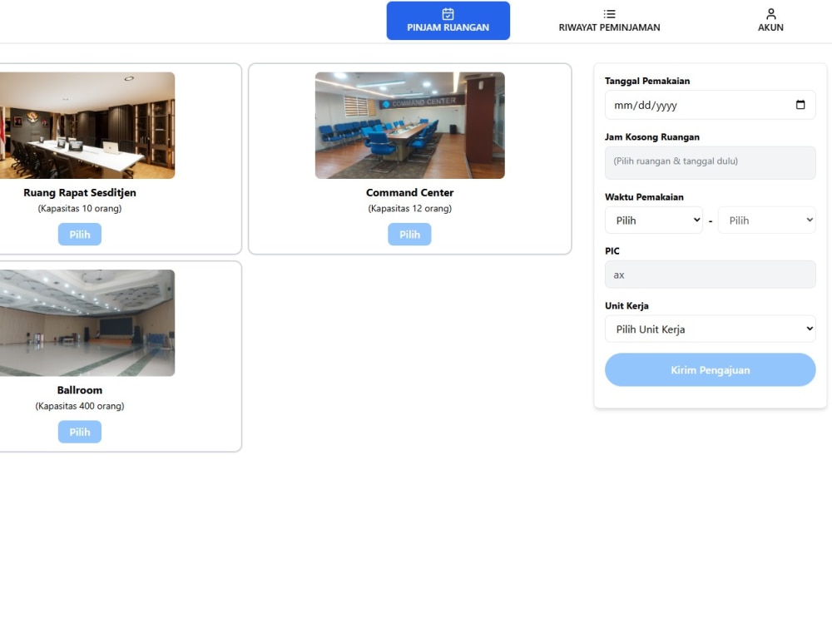Click the PIC field showing ax

(x=710, y=275)
